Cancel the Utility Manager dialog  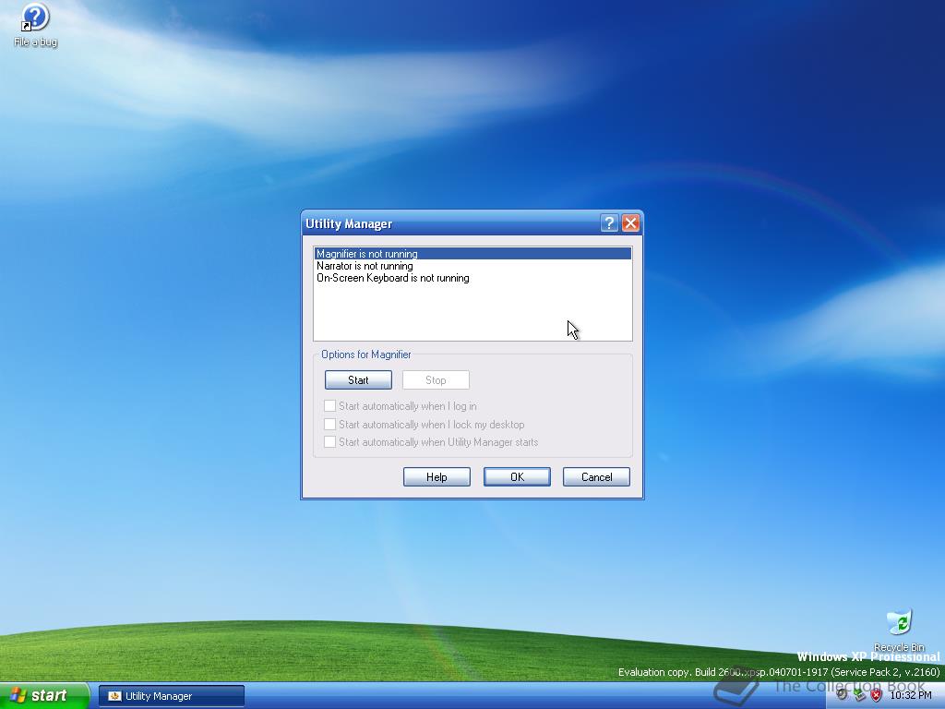coord(597,477)
